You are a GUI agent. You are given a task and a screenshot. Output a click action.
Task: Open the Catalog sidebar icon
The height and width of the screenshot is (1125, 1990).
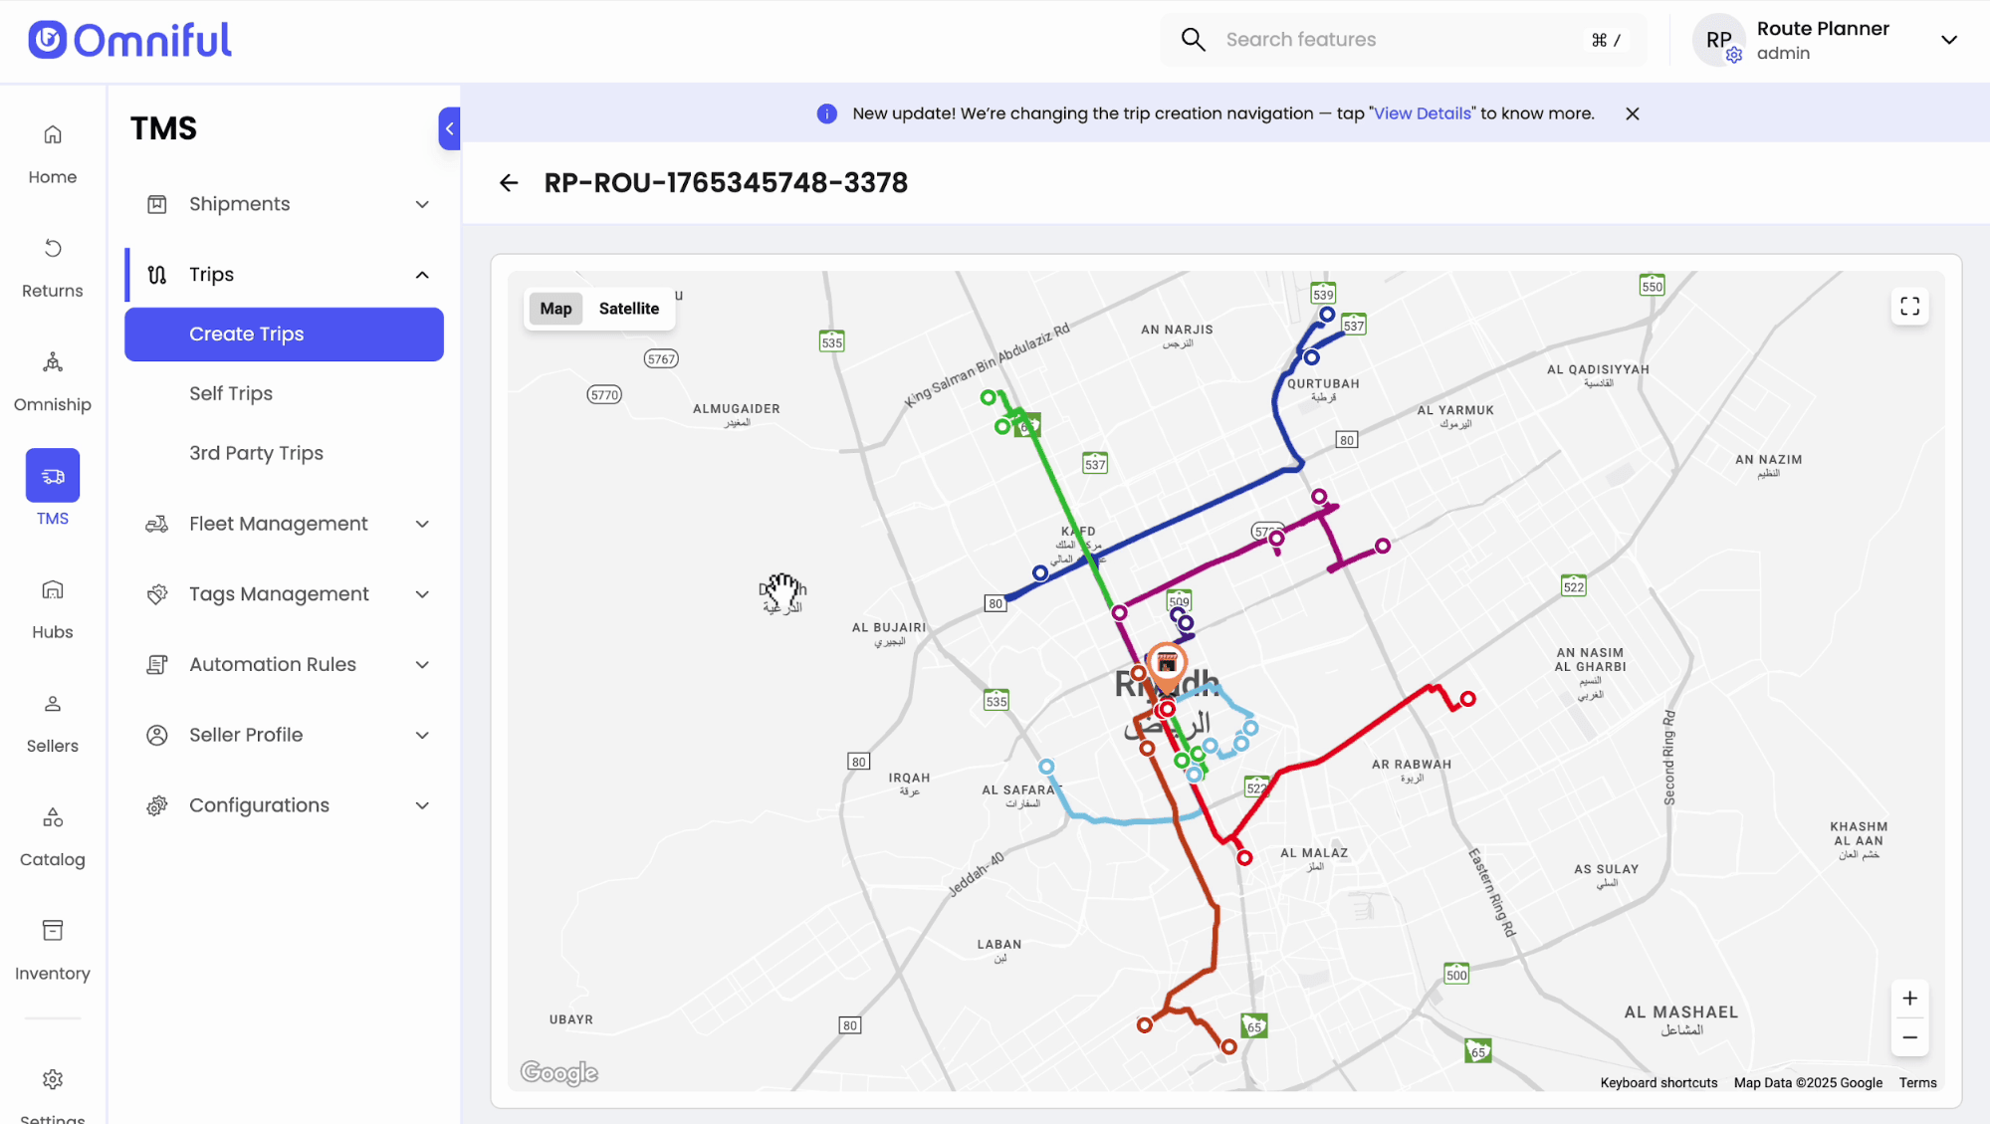tap(53, 835)
